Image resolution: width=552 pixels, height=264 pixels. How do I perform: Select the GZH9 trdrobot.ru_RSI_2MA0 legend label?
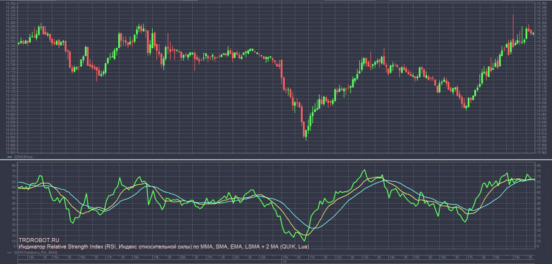click(36, 253)
